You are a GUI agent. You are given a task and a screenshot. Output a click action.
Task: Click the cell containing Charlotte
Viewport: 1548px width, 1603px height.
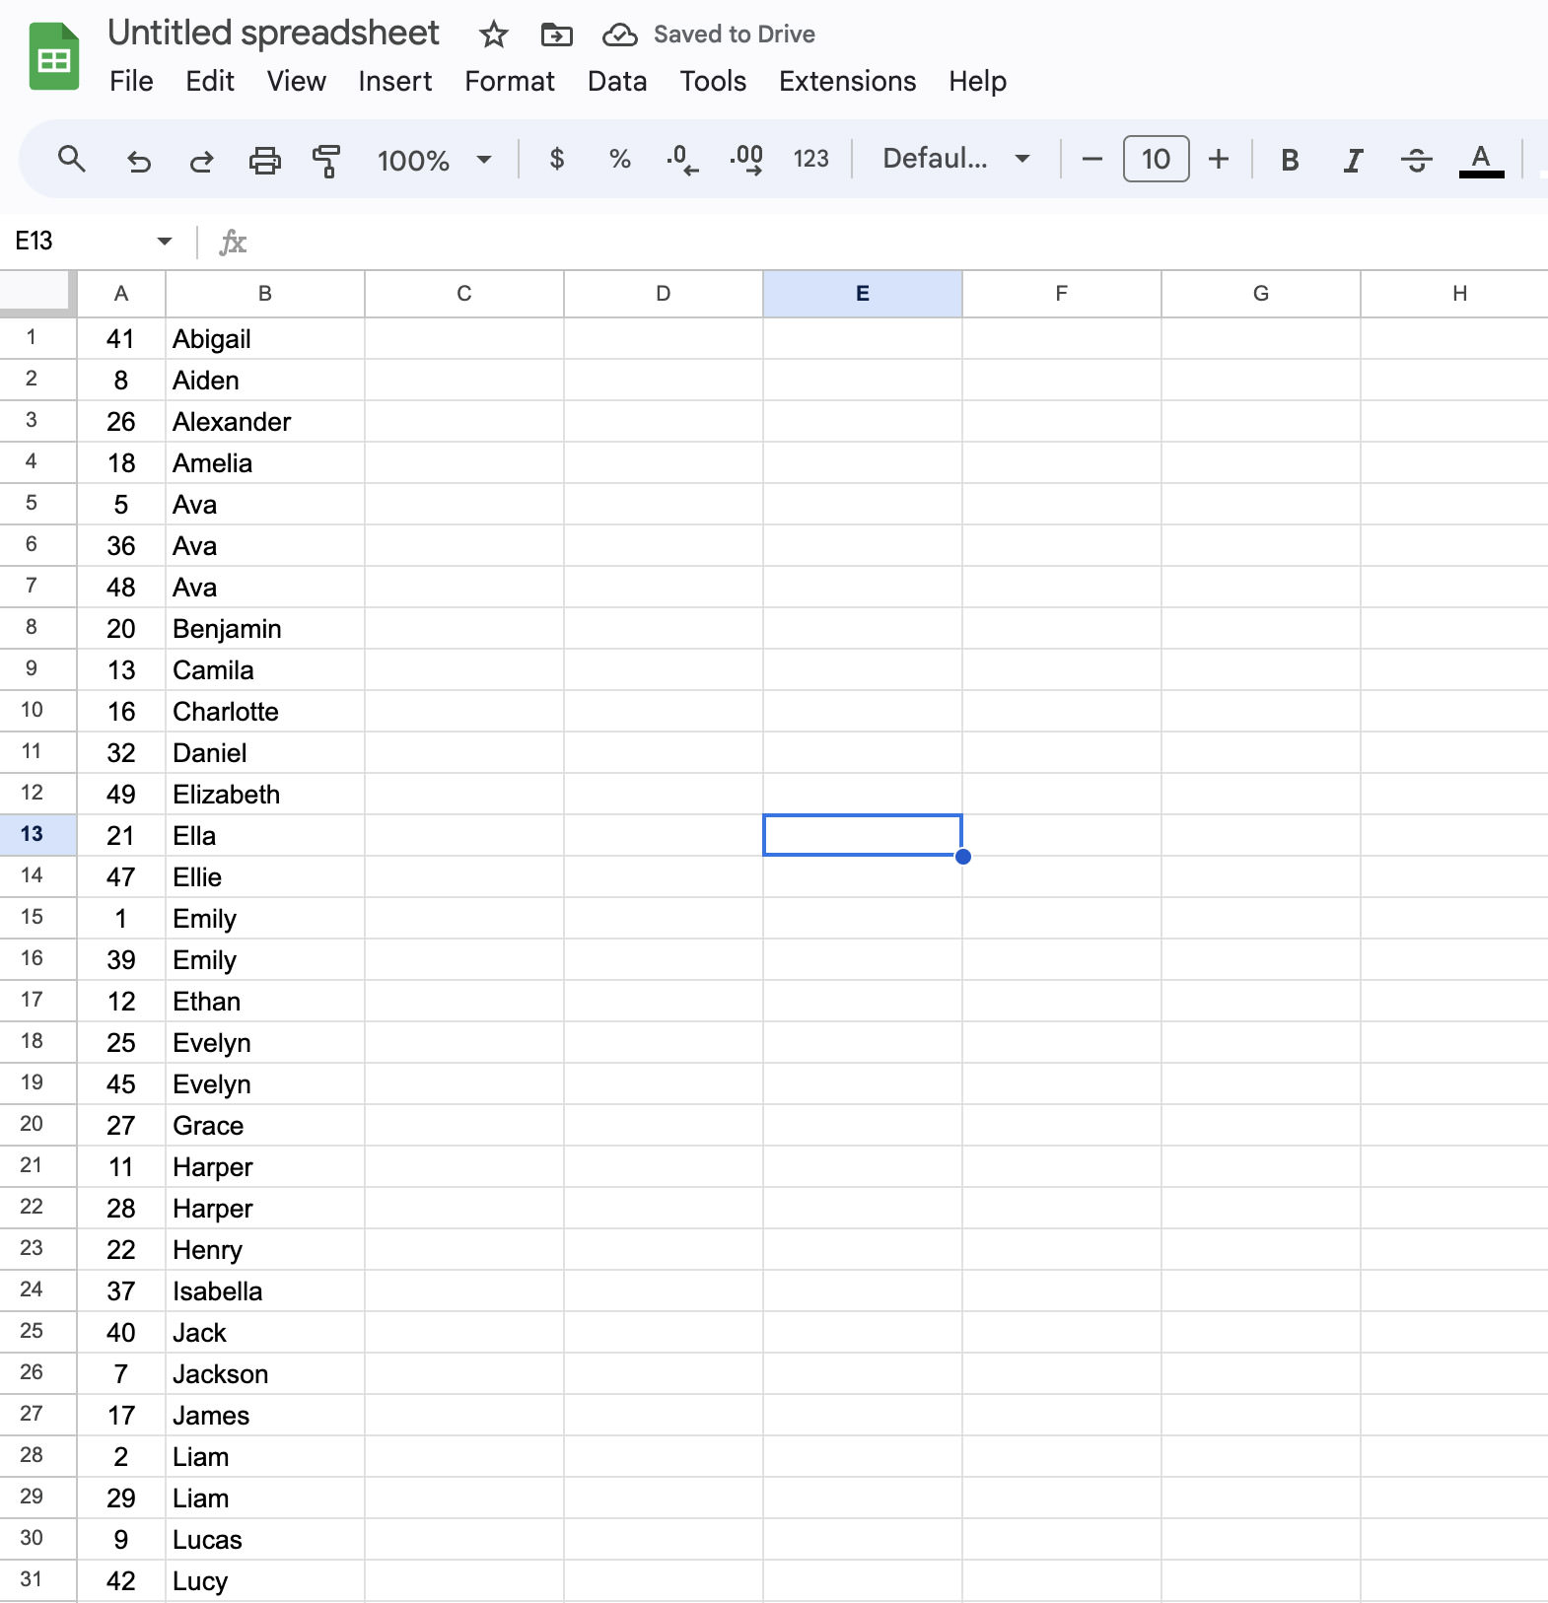click(x=265, y=712)
